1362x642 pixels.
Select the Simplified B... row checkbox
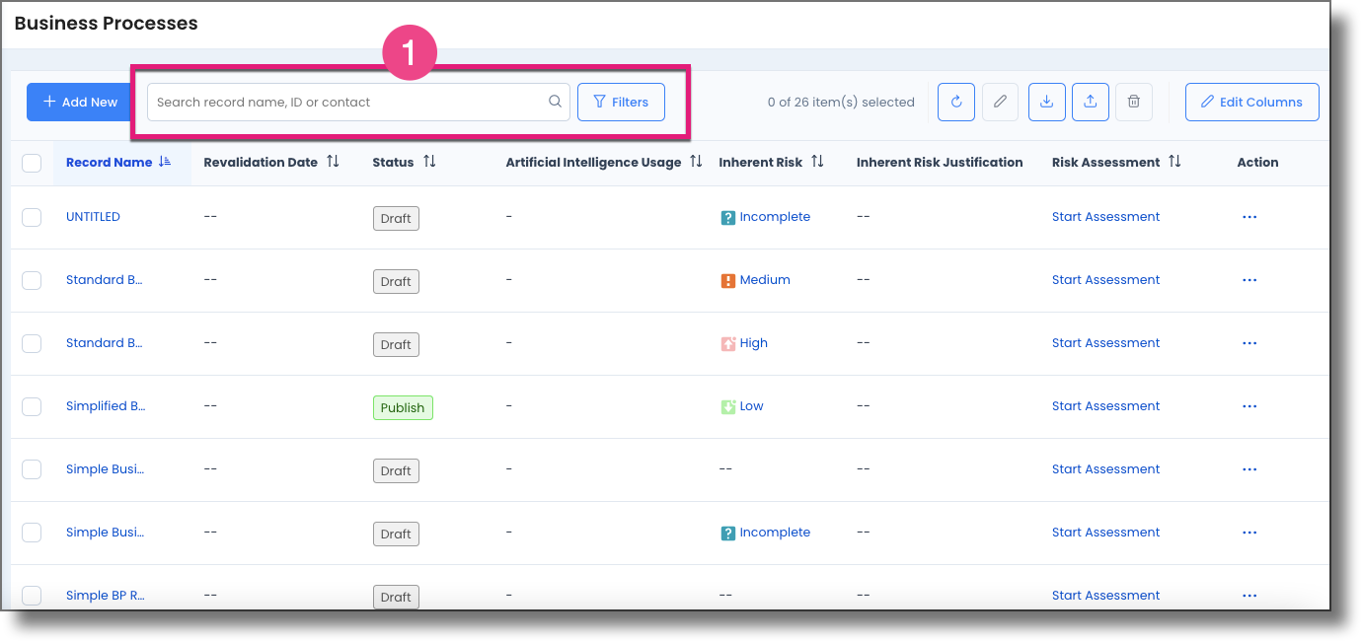[x=32, y=406]
